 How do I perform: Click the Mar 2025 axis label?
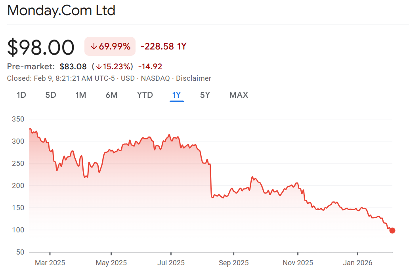[x=50, y=262]
